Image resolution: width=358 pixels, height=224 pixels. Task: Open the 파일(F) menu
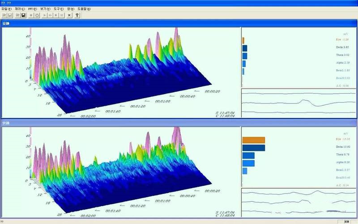6,9
